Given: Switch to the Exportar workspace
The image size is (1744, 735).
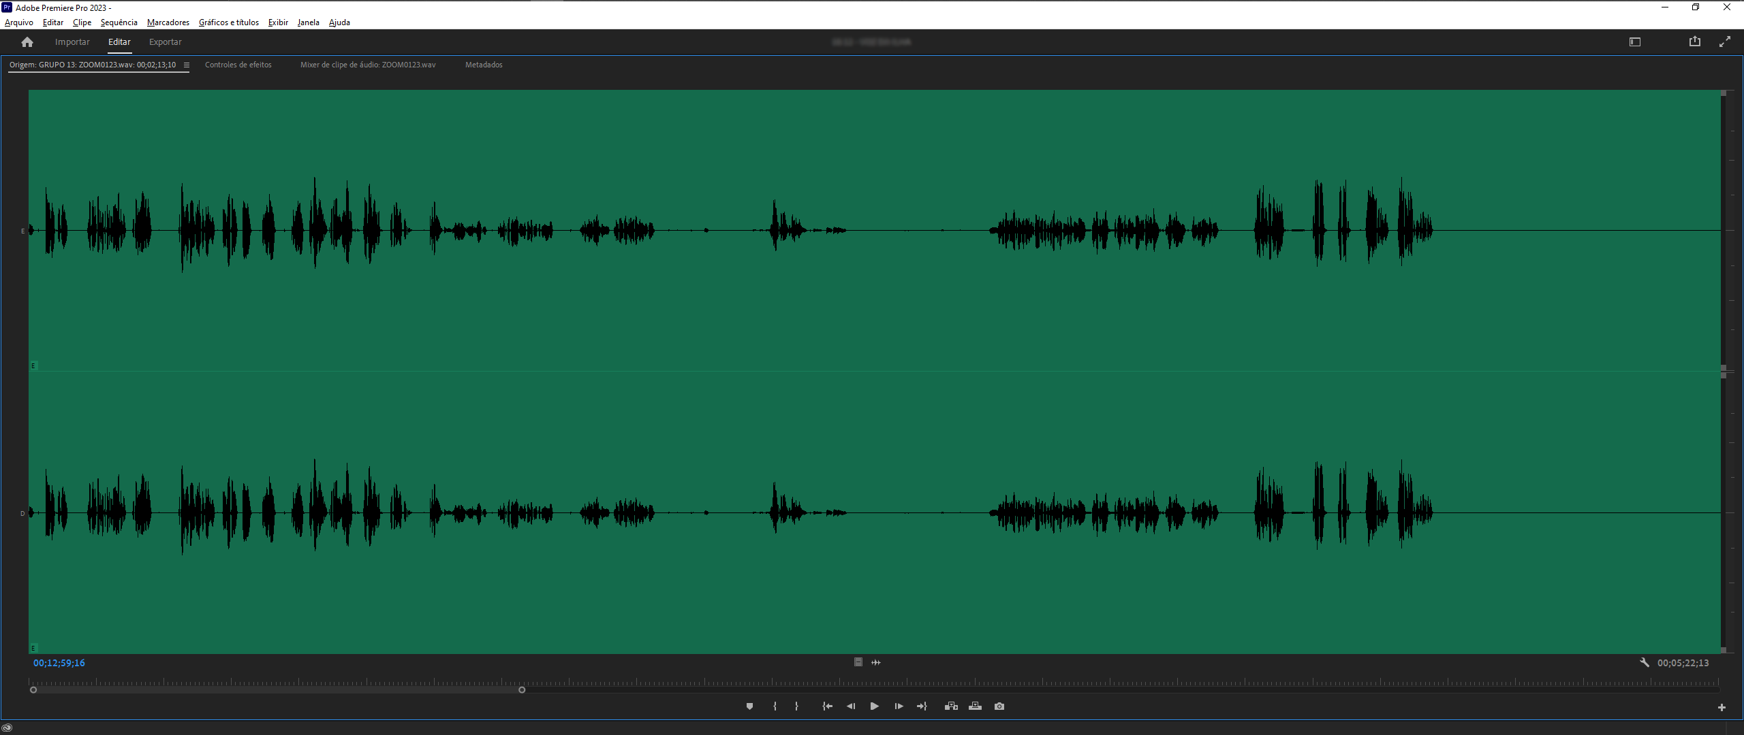Looking at the screenshot, I should (166, 42).
